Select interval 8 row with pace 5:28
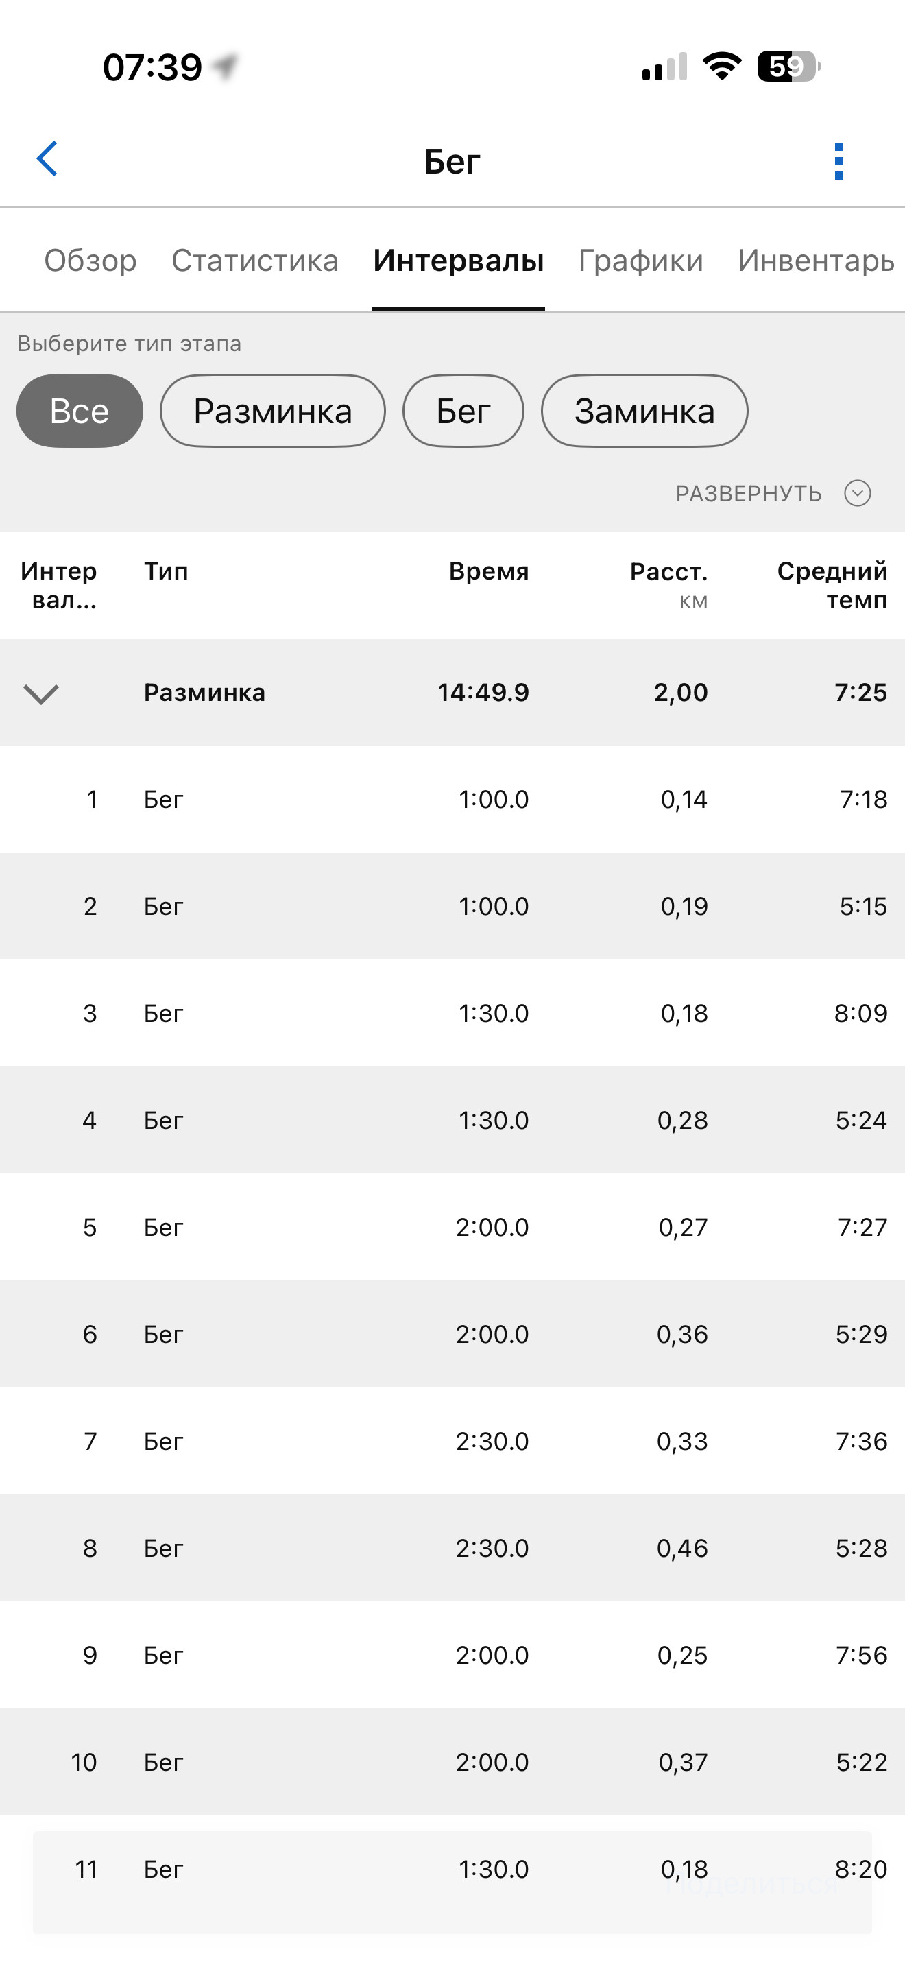Image resolution: width=905 pixels, height=1967 pixels. pyautogui.click(x=452, y=1548)
